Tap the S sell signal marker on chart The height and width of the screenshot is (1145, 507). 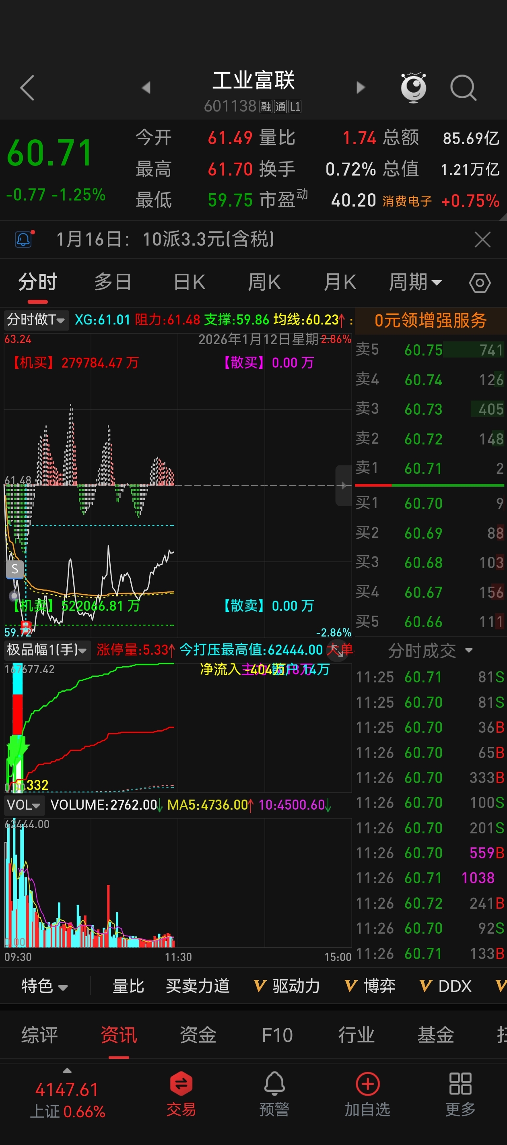[x=14, y=568]
